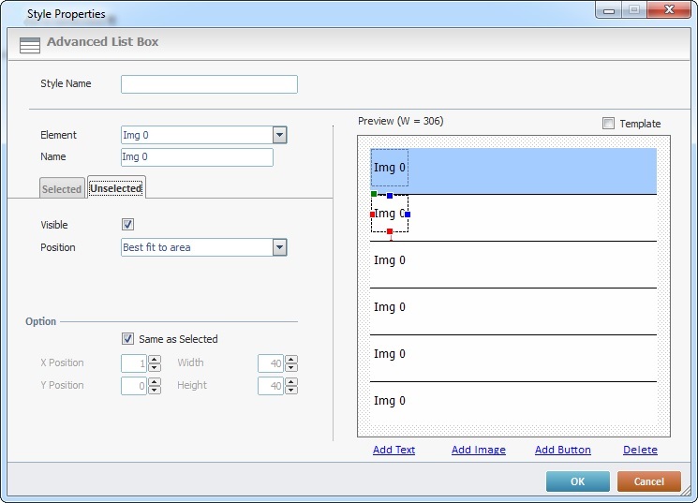Click the Style Name text field

point(209,84)
